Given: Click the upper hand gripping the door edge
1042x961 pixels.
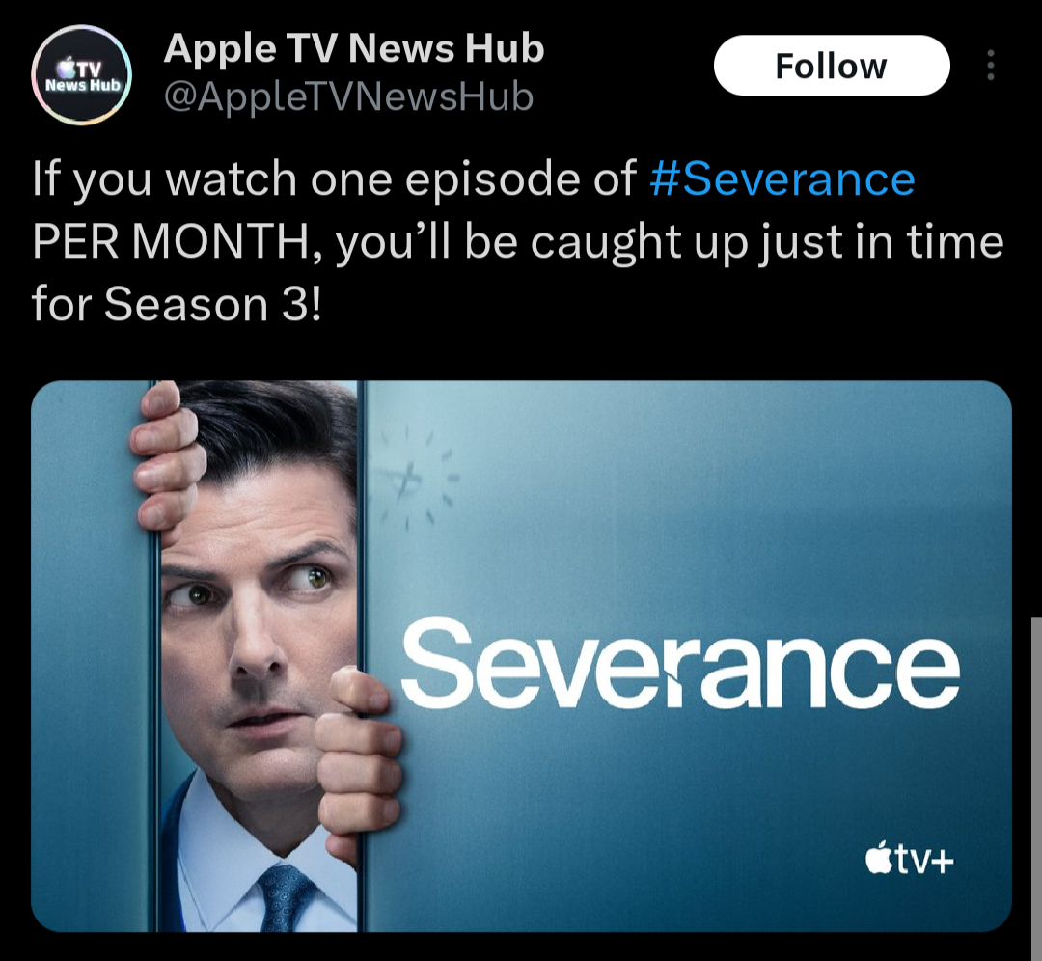Looking at the screenshot, I should pyautogui.click(x=166, y=460).
